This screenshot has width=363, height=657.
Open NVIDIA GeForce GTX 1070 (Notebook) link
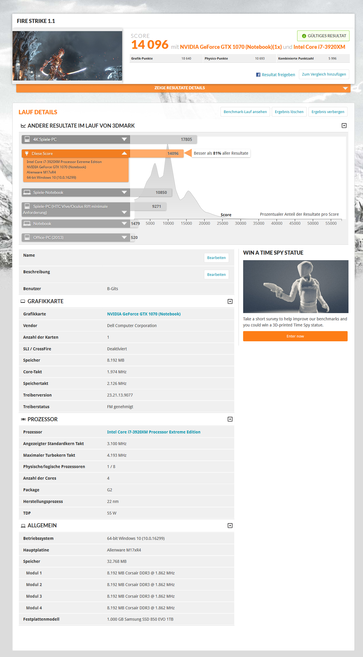pos(144,314)
